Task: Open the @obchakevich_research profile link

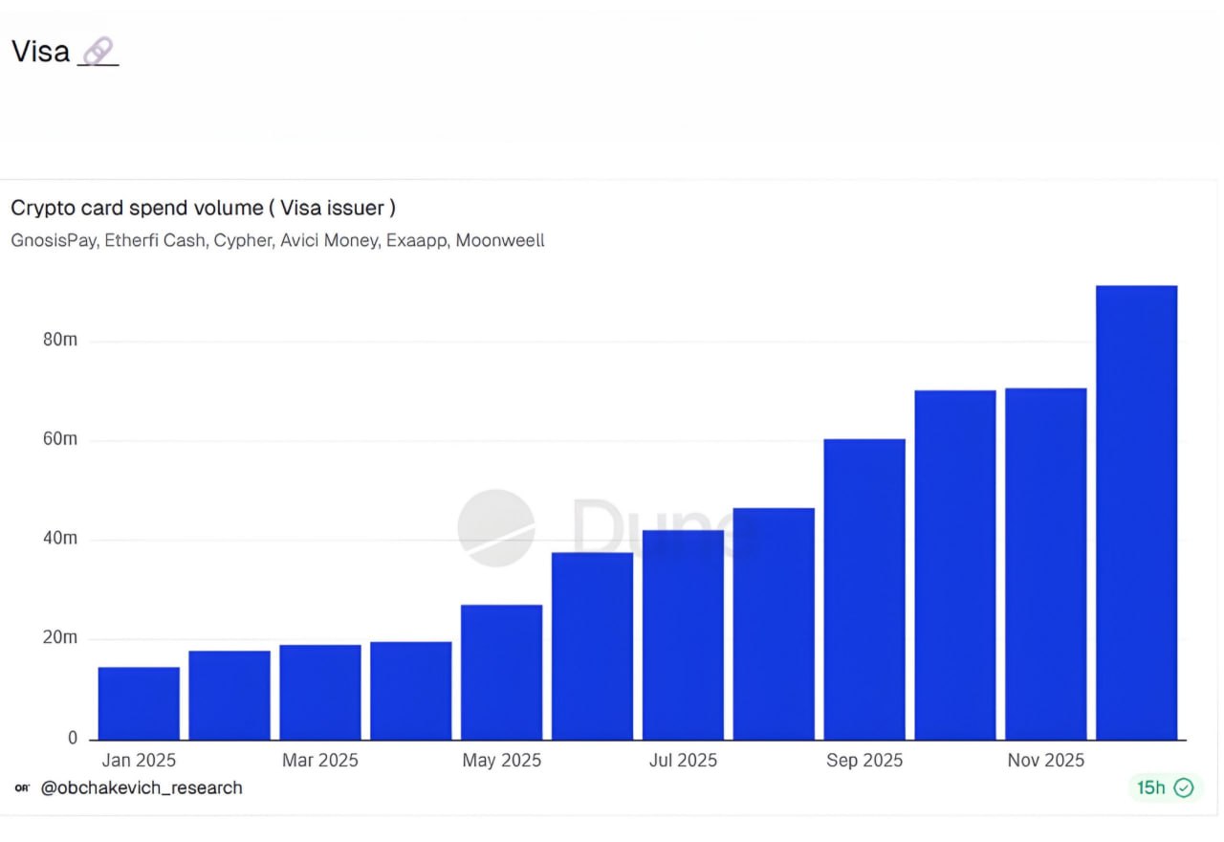Action: tap(142, 788)
